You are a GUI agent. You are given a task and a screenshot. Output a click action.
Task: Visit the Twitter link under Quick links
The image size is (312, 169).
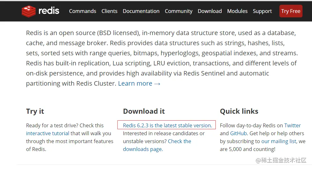[x=292, y=125]
